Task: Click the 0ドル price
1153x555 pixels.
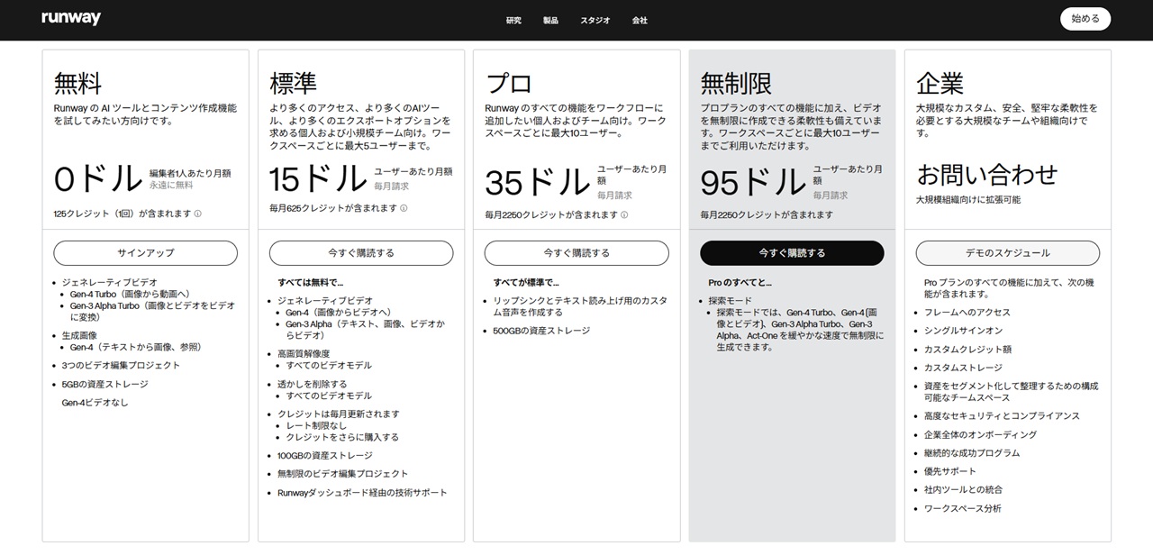Action: [98, 179]
